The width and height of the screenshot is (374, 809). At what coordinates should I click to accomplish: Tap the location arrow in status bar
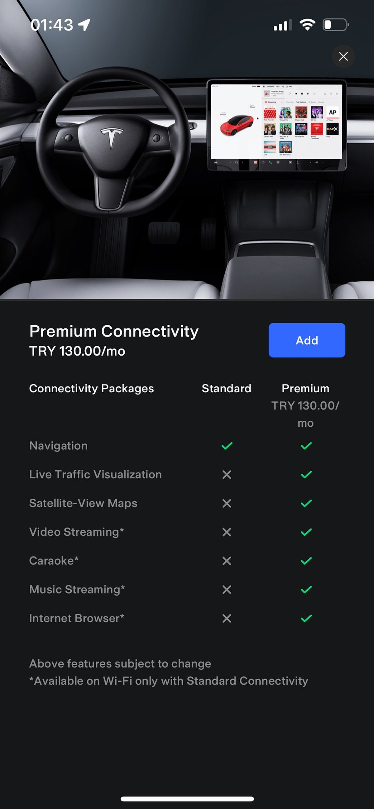click(x=84, y=25)
